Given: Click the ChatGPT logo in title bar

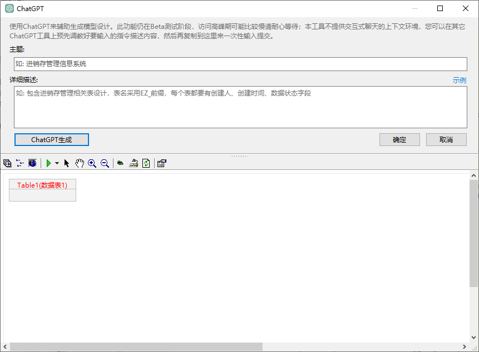Looking at the screenshot, I should click(9, 8).
